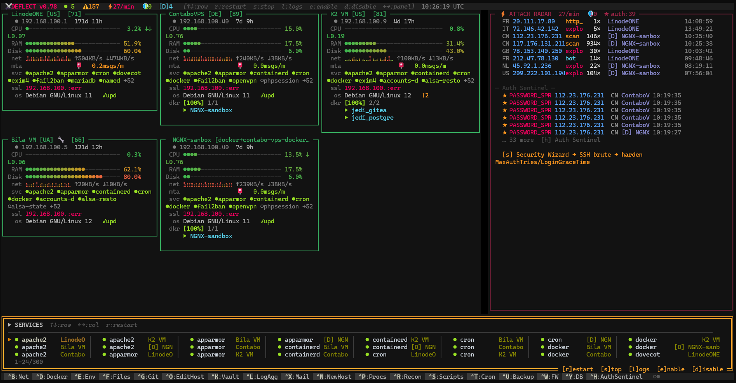Click the [e]nable service button

[x=671, y=369]
